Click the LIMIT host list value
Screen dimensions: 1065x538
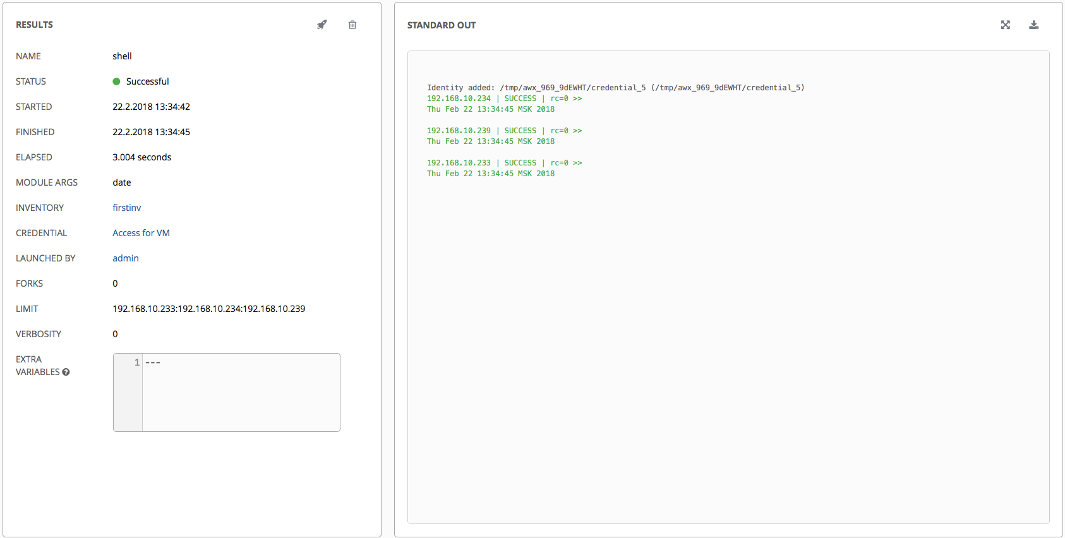pos(208,309)
